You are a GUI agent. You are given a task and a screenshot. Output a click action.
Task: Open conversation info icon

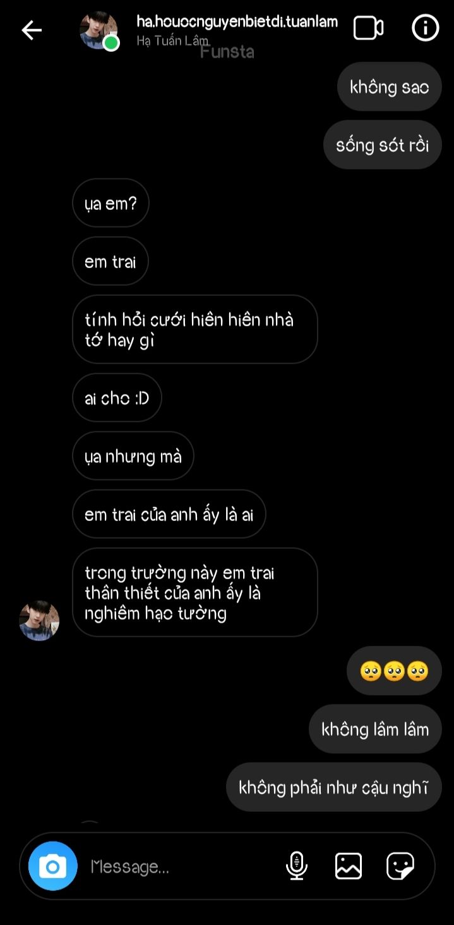(x=425, y=28)
